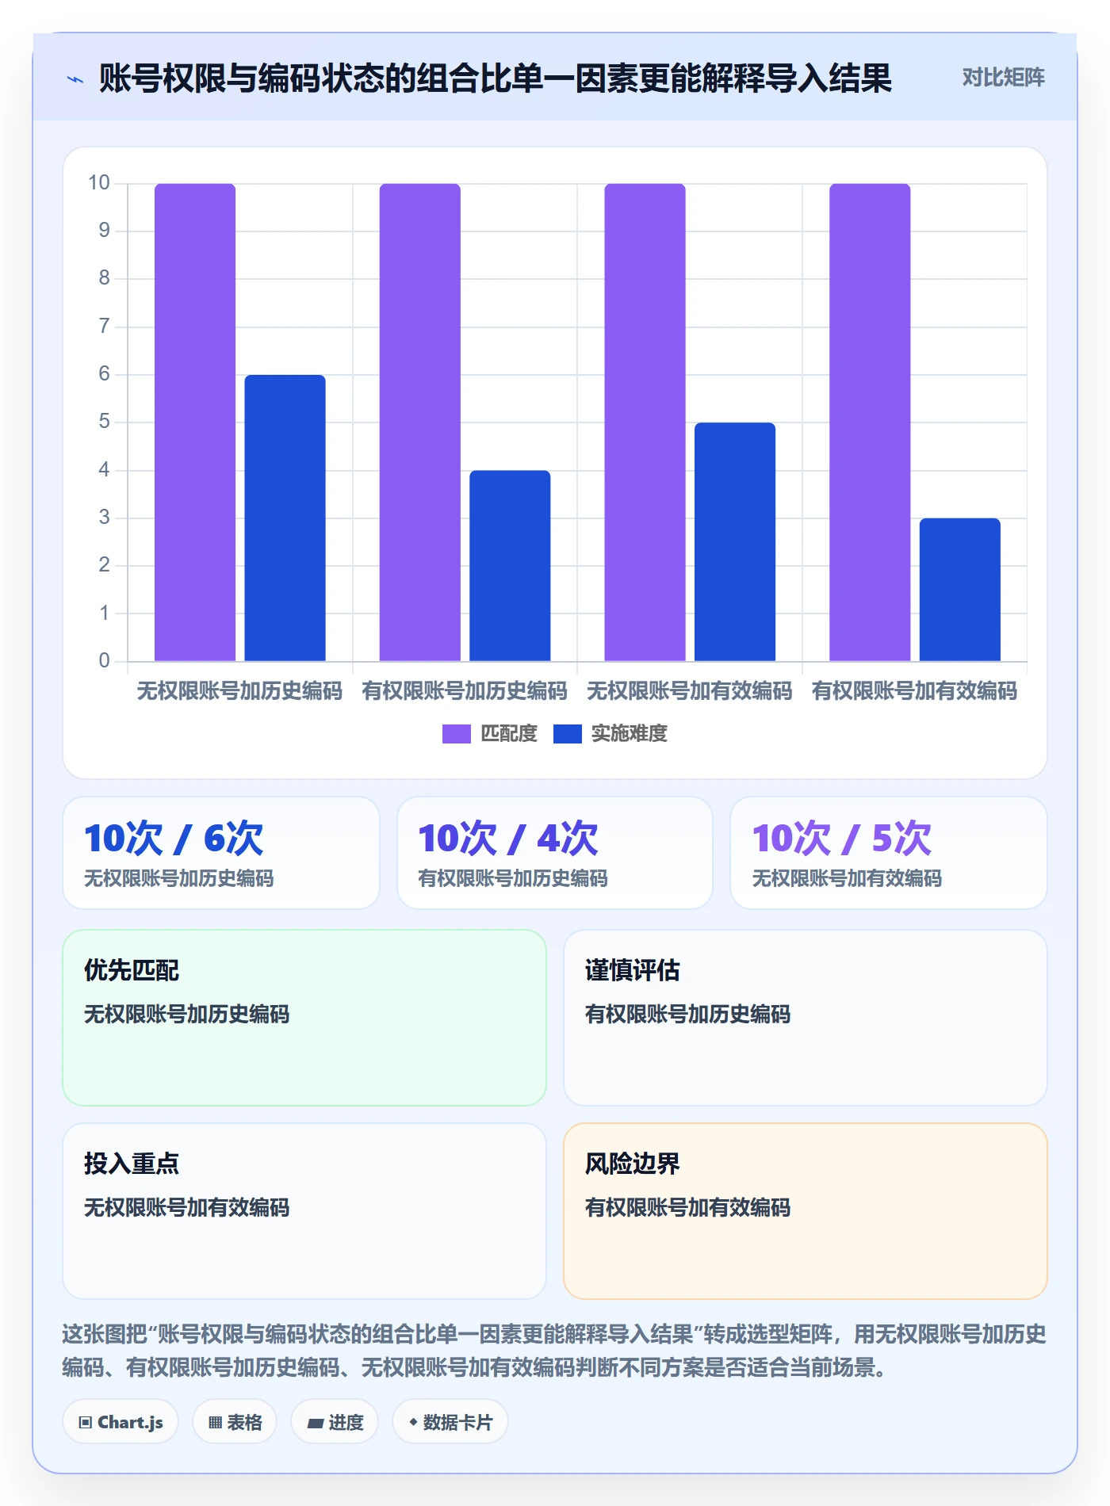Select the 谨慎评估 matrix card
1110x1506 pixels.
806,1018
